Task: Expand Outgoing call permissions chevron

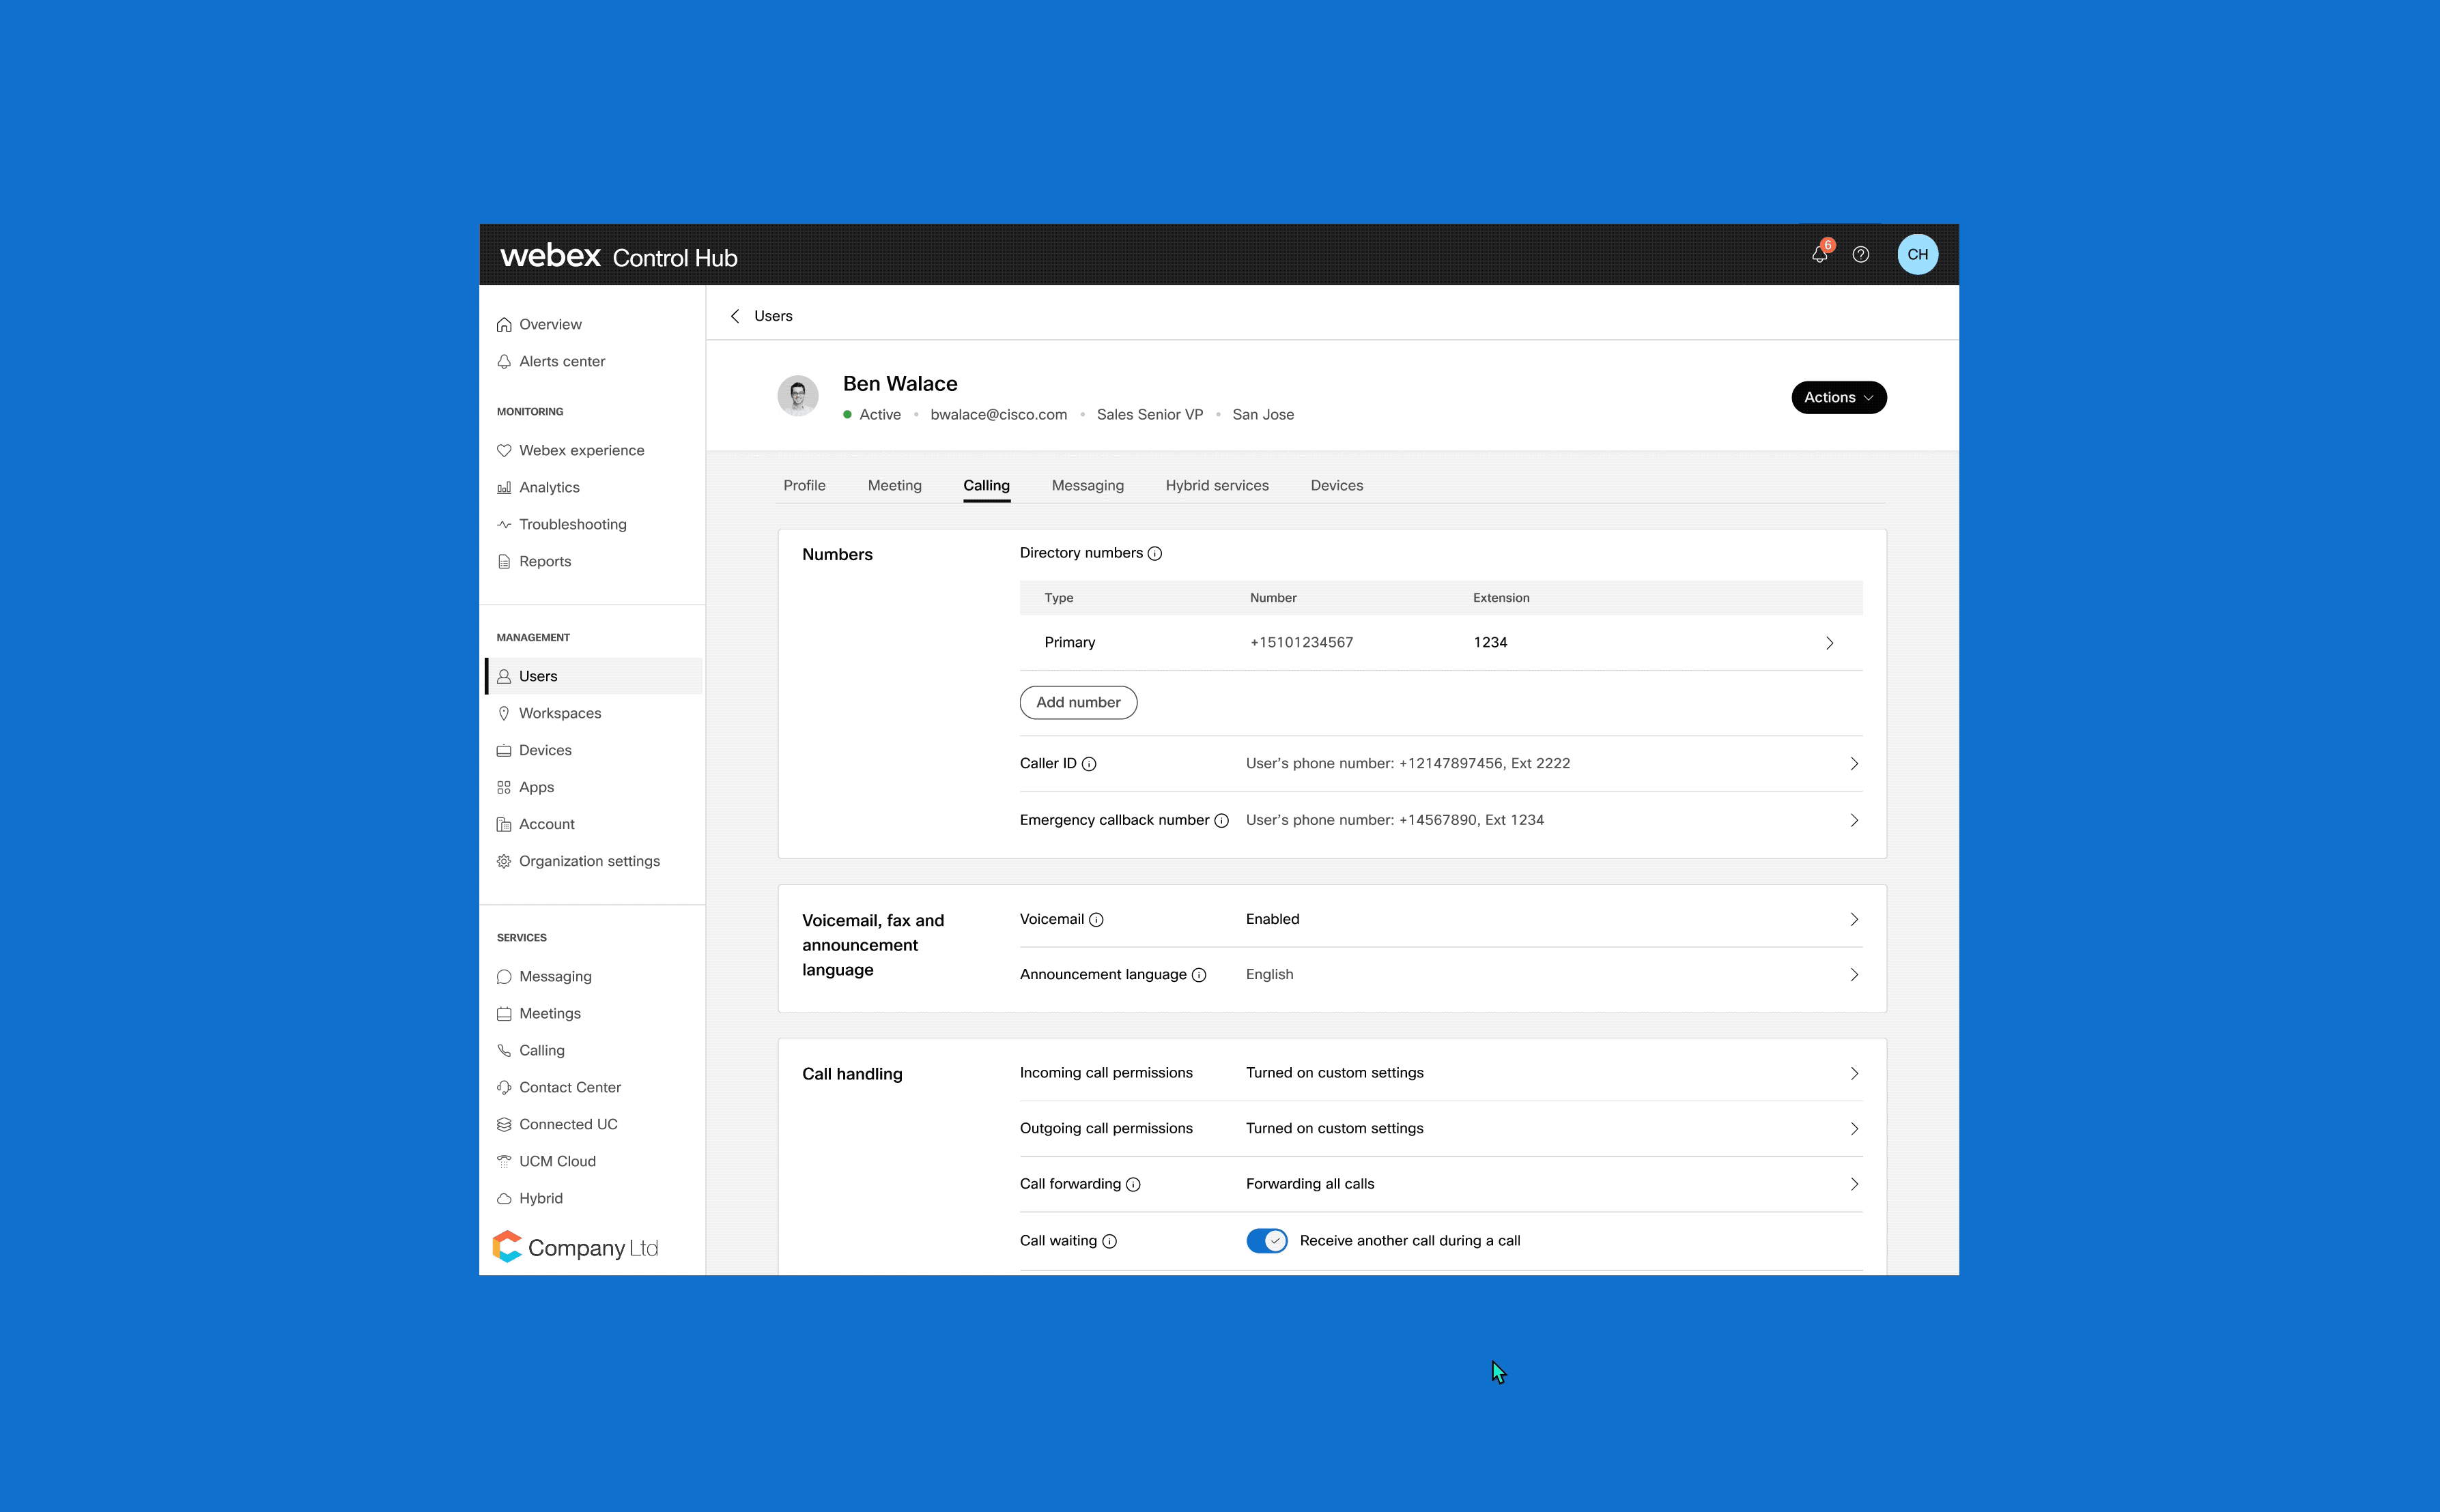Action: coord(1854,1129)
